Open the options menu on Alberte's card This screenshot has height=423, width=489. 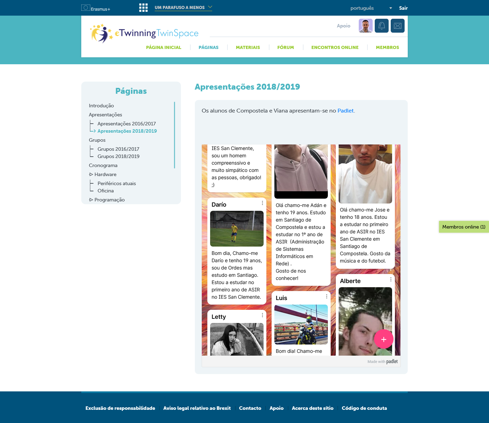click(391, 279)
